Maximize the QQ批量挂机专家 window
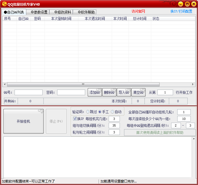The height and width of the screenshot is (185, 198). coord(187,4)
